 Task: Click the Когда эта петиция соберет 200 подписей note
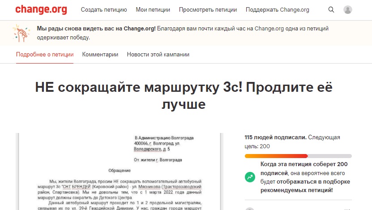pos(304,177)
